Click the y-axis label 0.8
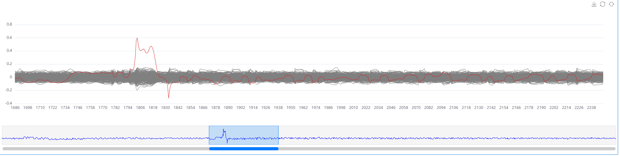620x156 pixels. (x=9, y=24)
